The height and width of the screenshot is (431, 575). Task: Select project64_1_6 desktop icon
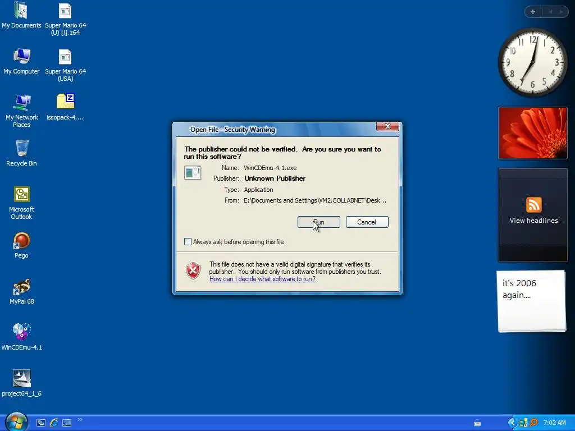(22, 383)
